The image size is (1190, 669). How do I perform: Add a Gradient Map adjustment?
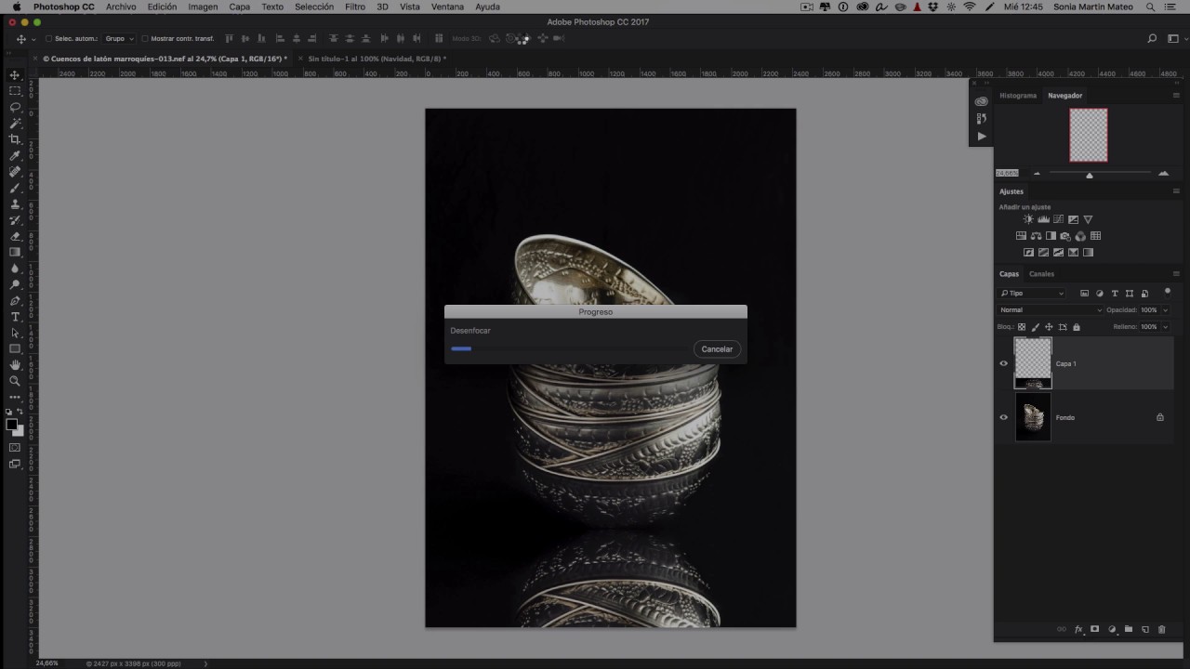tap(1088, 253)
